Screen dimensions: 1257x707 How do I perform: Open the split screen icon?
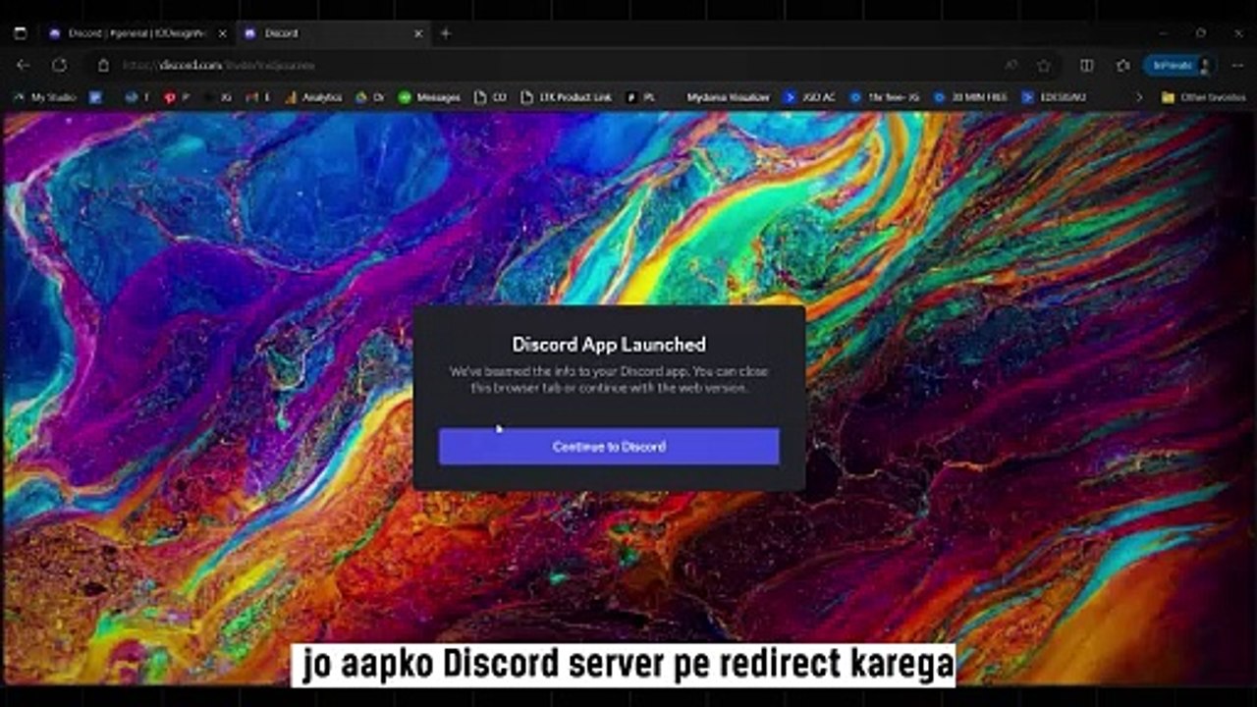1087,66
